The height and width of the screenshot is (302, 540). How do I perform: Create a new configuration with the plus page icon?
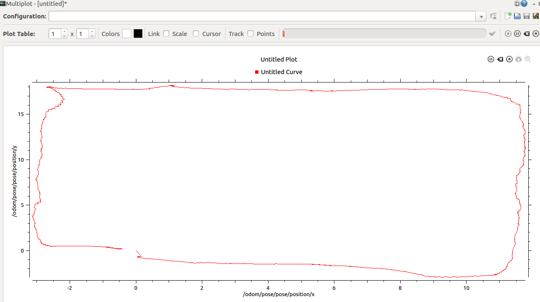[508, 16]
